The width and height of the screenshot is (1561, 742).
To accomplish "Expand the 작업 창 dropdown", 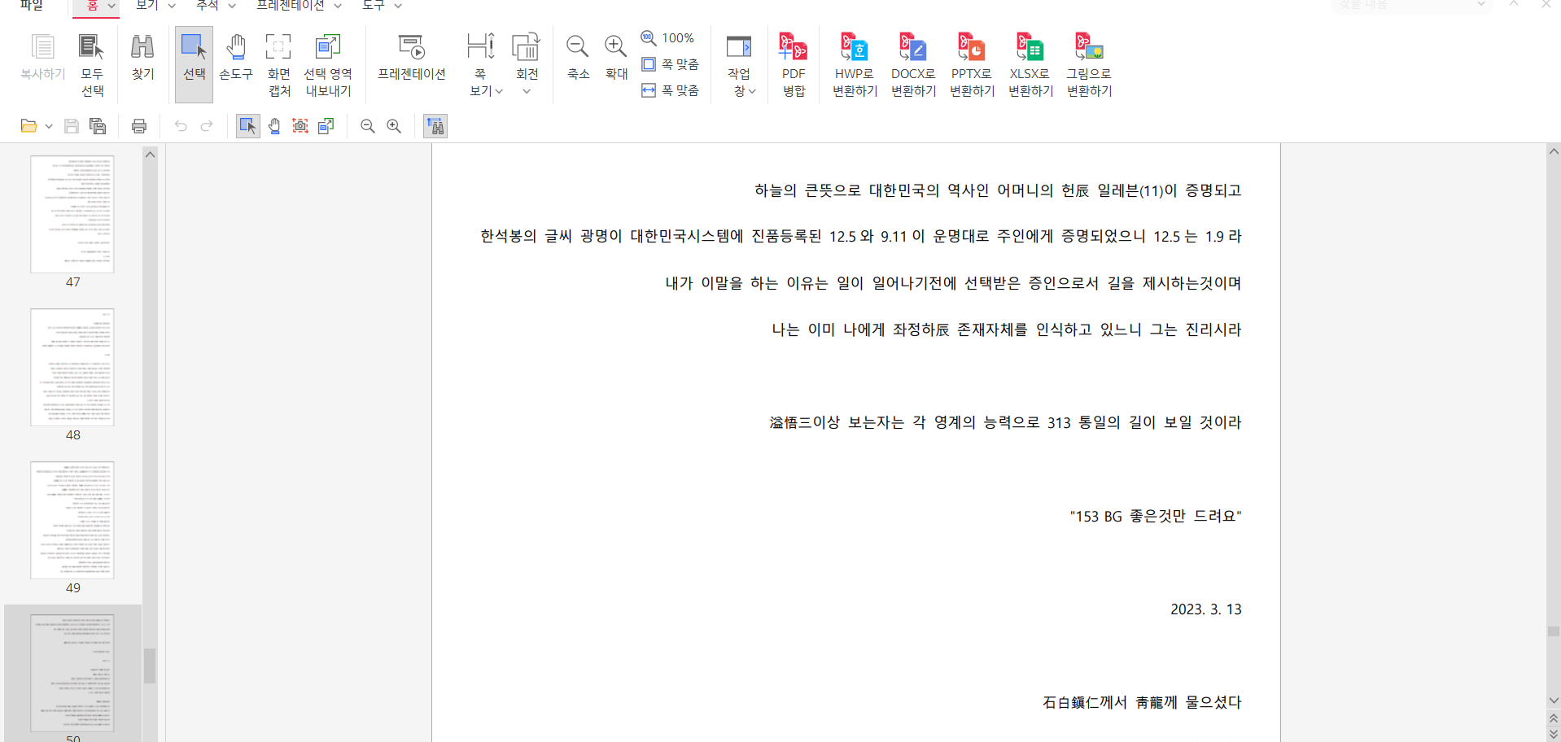I will point(743,90).
